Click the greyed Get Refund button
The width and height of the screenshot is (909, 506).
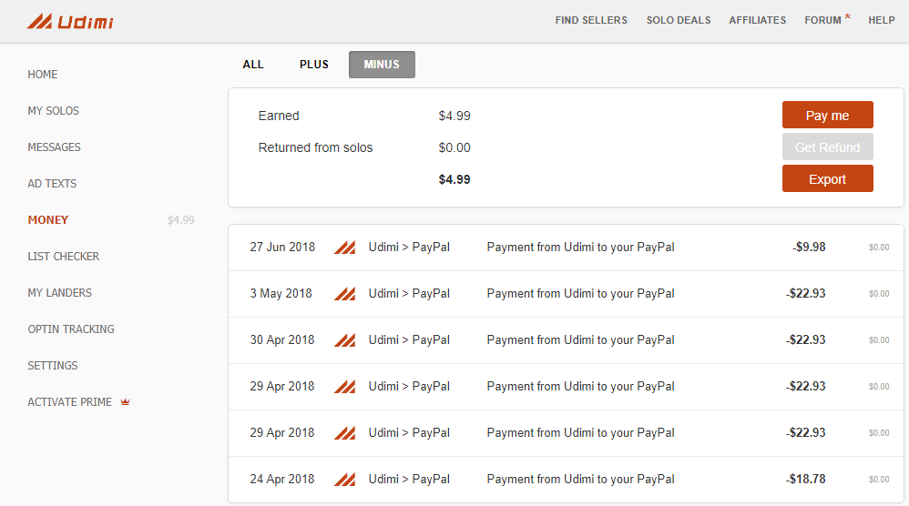[x=827, y=147]
